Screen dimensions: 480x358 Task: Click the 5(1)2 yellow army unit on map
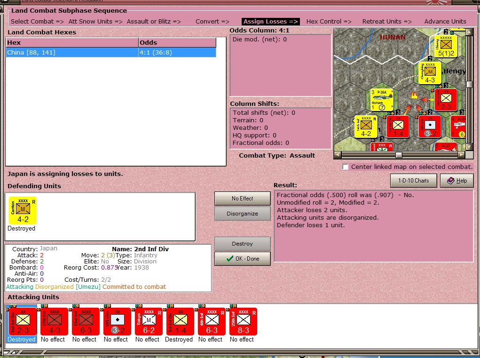pos(446,46)
